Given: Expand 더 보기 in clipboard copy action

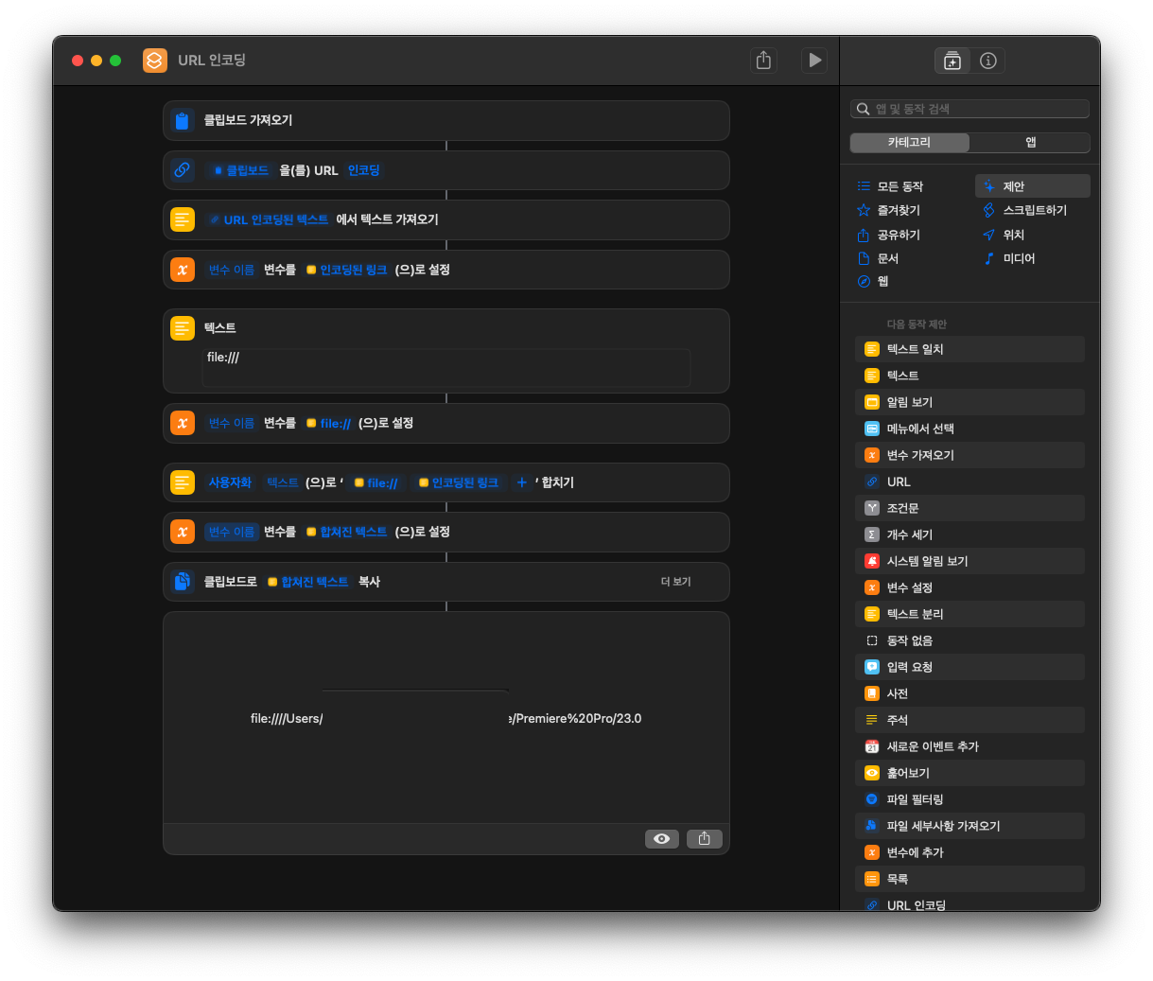Looking at the screenshot, I should [675, 582].
